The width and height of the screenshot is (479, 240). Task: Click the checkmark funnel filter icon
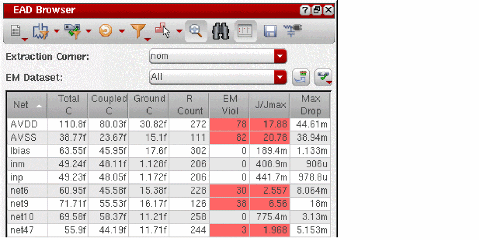(73, 31)
